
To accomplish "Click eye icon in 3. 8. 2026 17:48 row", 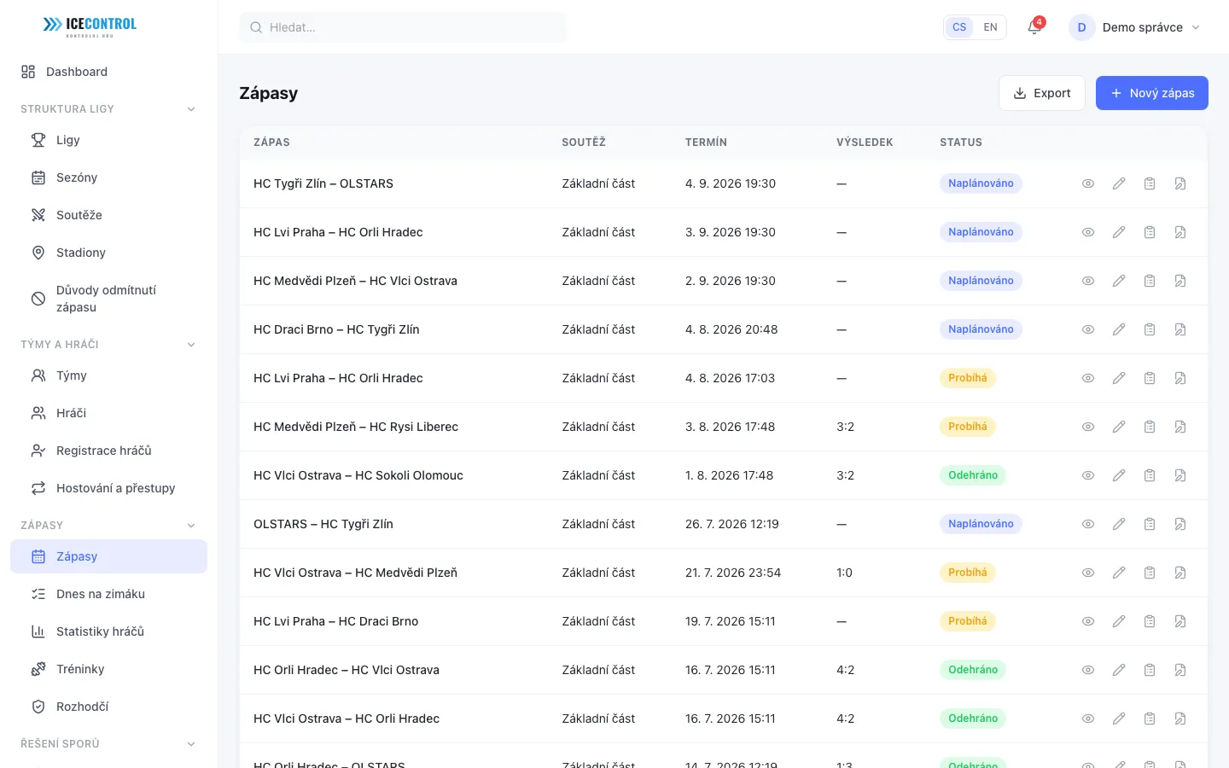I will click(1088, 427).
